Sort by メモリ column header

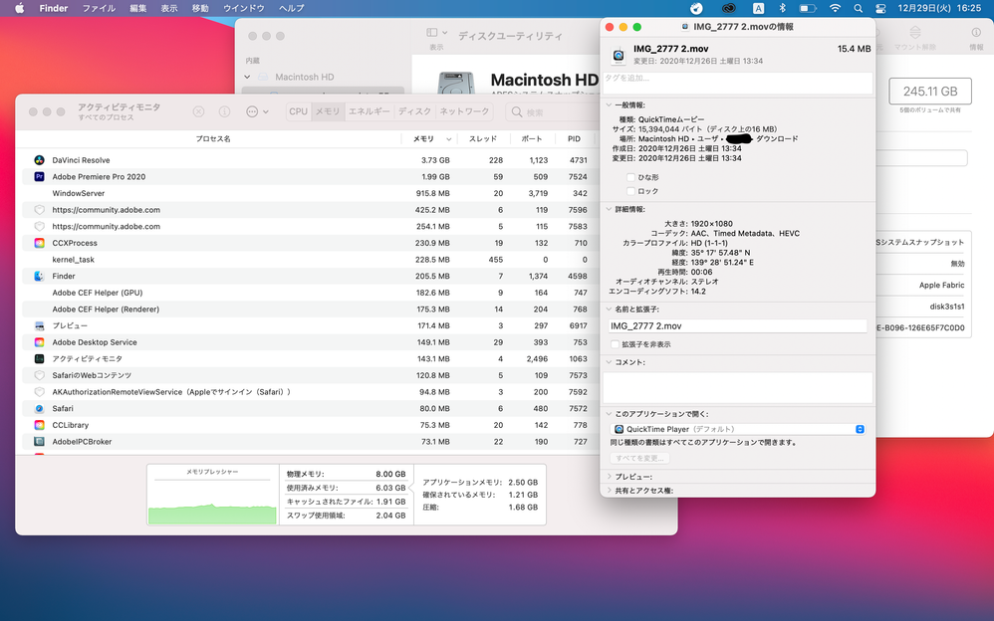[429, 138]
